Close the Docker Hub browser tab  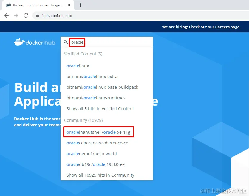[69, 5]
